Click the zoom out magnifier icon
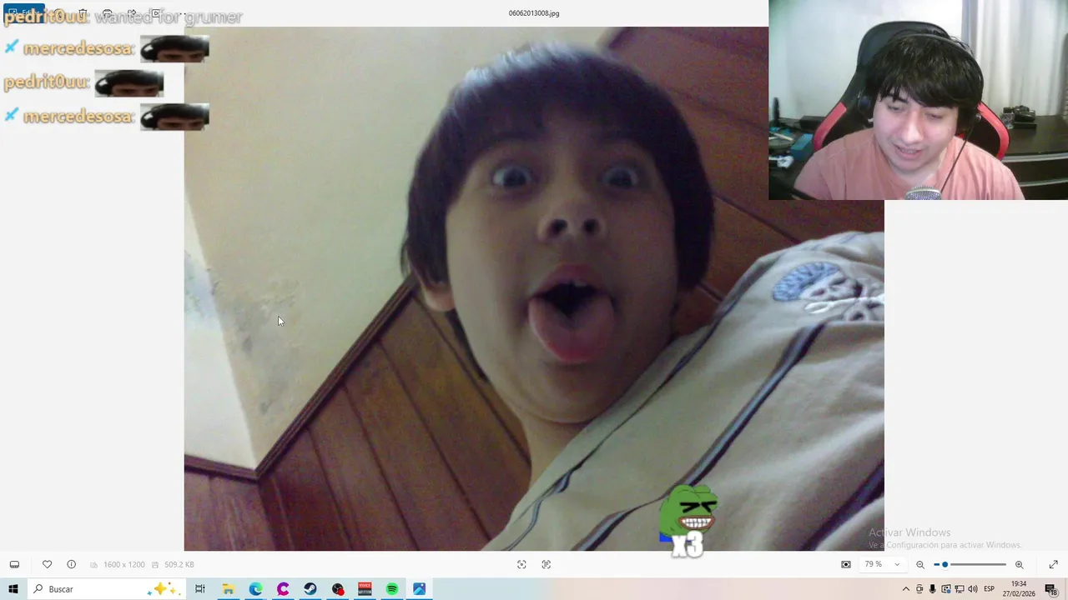This screenshot has width=1068, height=600. tap(920, 564)
